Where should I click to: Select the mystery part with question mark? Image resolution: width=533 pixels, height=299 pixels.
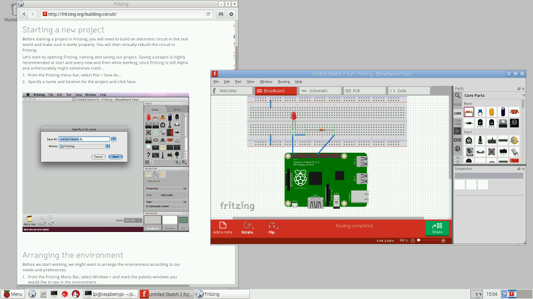(x=514, y=123)
